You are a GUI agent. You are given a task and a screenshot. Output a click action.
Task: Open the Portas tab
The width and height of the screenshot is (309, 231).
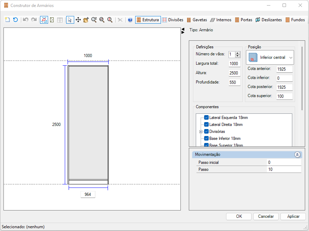pos(244,20)
